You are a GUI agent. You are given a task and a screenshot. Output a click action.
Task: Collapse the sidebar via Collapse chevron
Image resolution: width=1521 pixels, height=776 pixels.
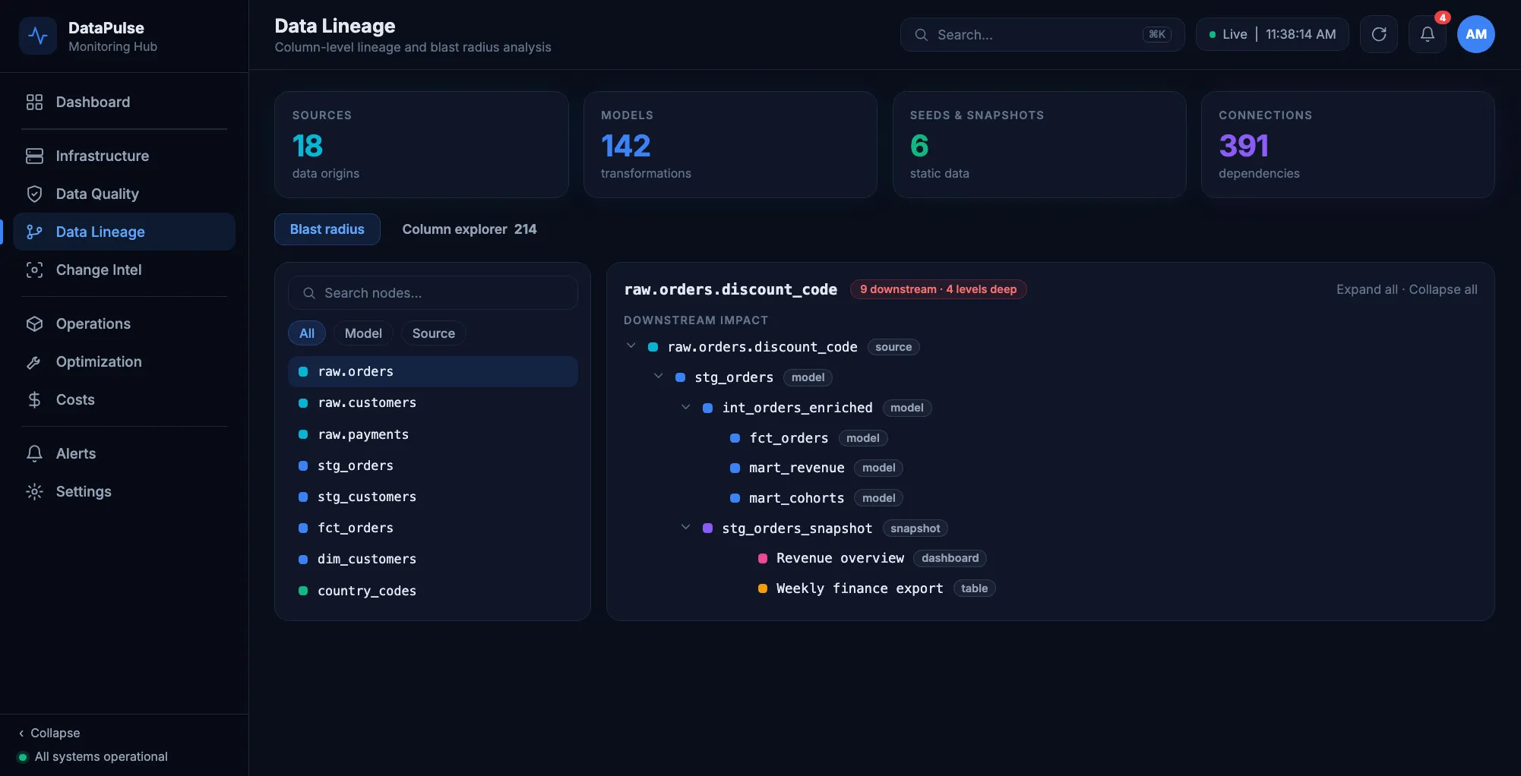[x=21, y=733]
